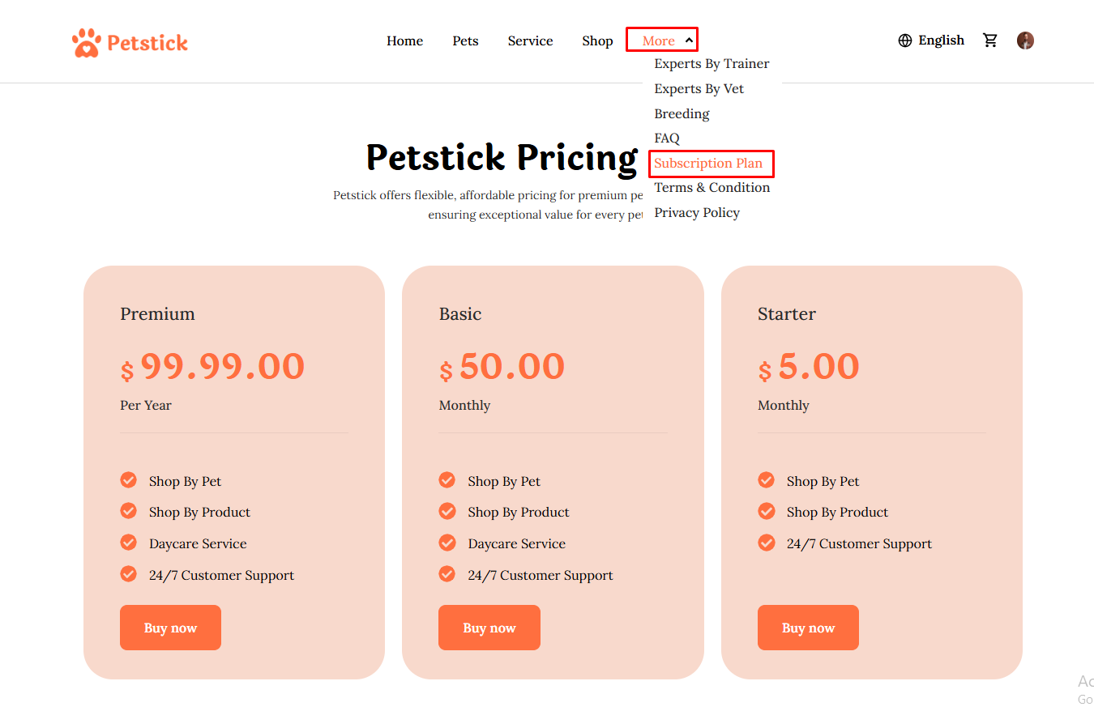The width and height of the screenshot is (1094, 711).
Task: Select Subscription Plan menu item
Action: point(708,164)
